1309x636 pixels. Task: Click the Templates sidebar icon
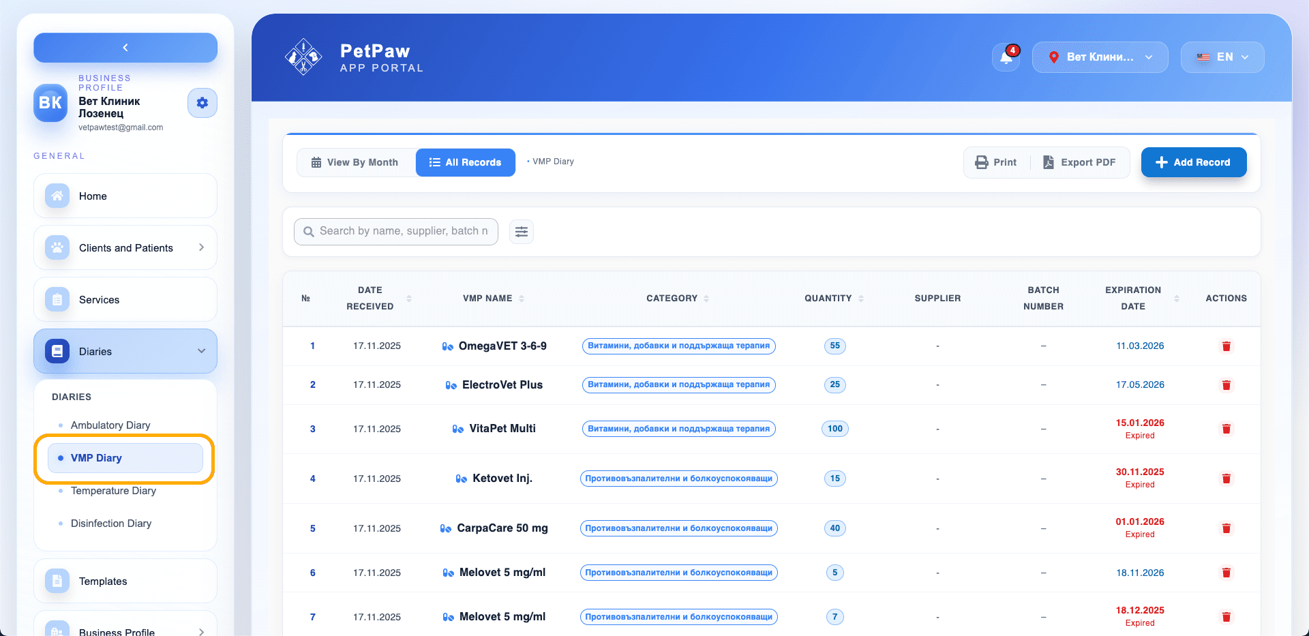click(x=57, y=581)
